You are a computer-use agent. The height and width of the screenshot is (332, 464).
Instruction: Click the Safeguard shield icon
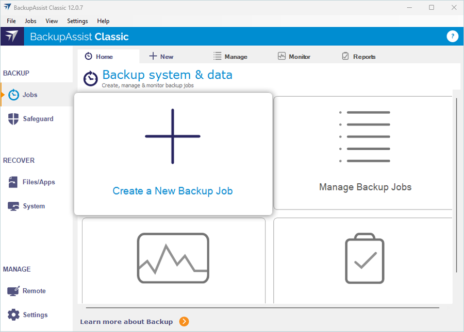coord(13,119)
